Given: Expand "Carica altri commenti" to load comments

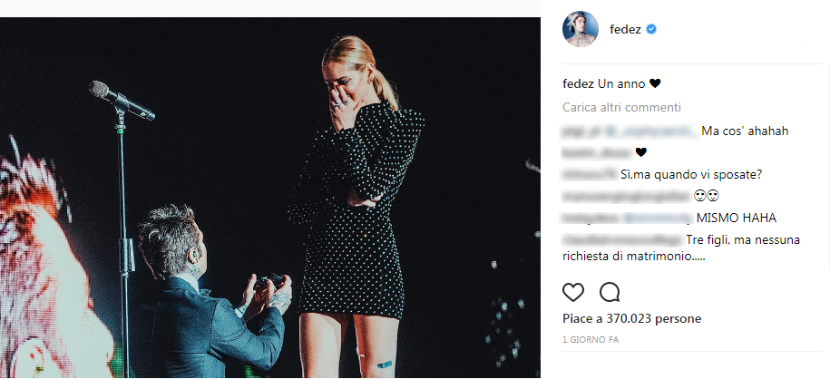Looking at the screenshot, I should [621, 107].
